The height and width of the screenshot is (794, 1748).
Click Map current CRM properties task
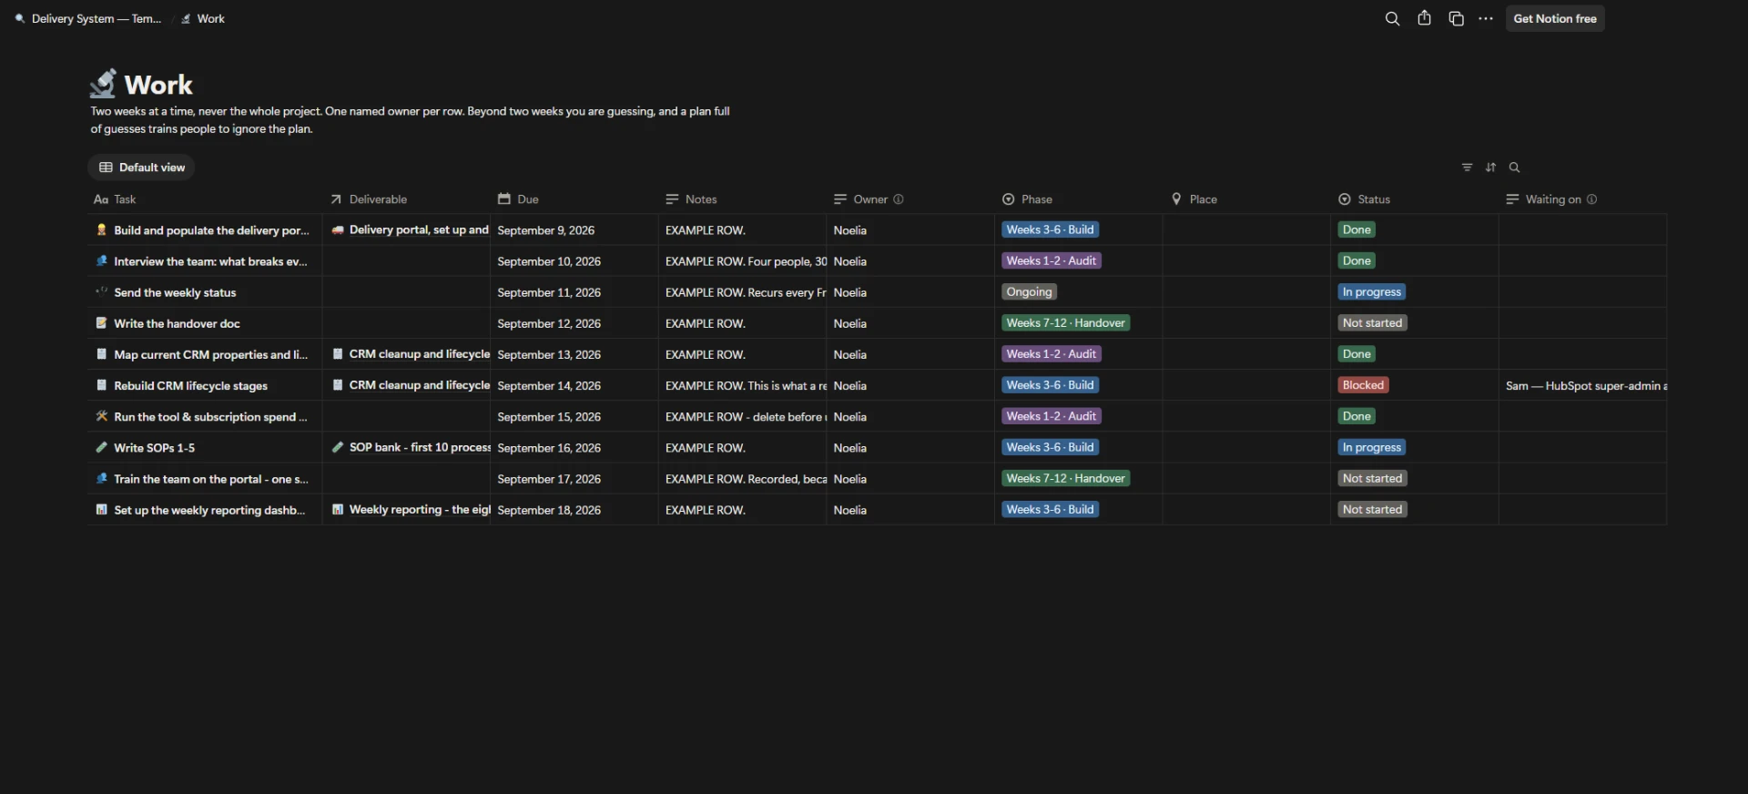[x=210, y=354]
